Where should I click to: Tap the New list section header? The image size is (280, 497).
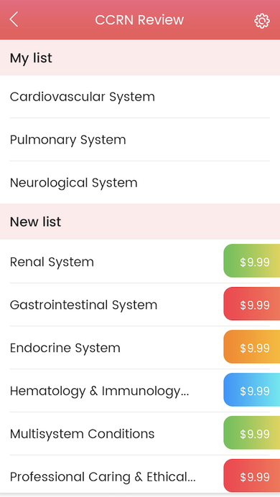[140, 222]
